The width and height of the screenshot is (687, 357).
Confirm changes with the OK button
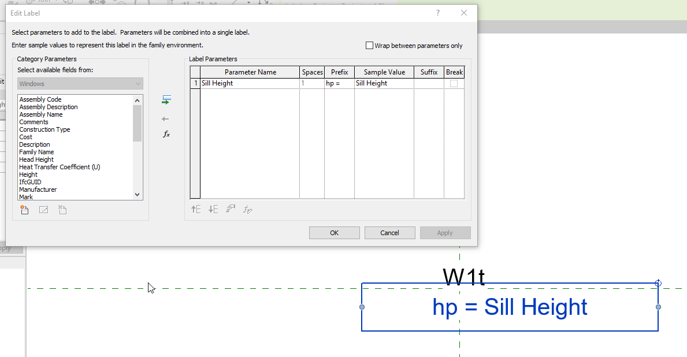pyautogui.click(x=334, y=232)
